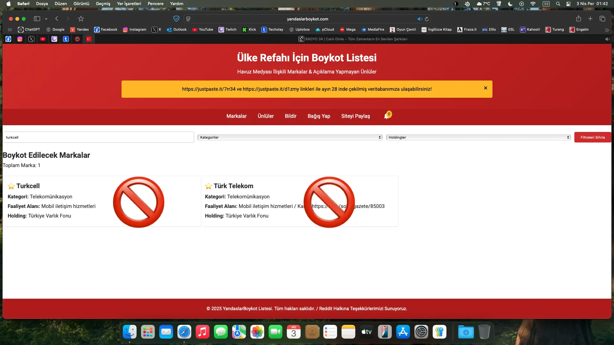614x345 pixels.
Task: Click the Filtreleri Sıfırla button
Action: pos(593,137)
